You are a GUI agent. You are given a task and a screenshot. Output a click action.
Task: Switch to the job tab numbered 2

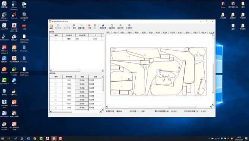click(x=115, y=32)
